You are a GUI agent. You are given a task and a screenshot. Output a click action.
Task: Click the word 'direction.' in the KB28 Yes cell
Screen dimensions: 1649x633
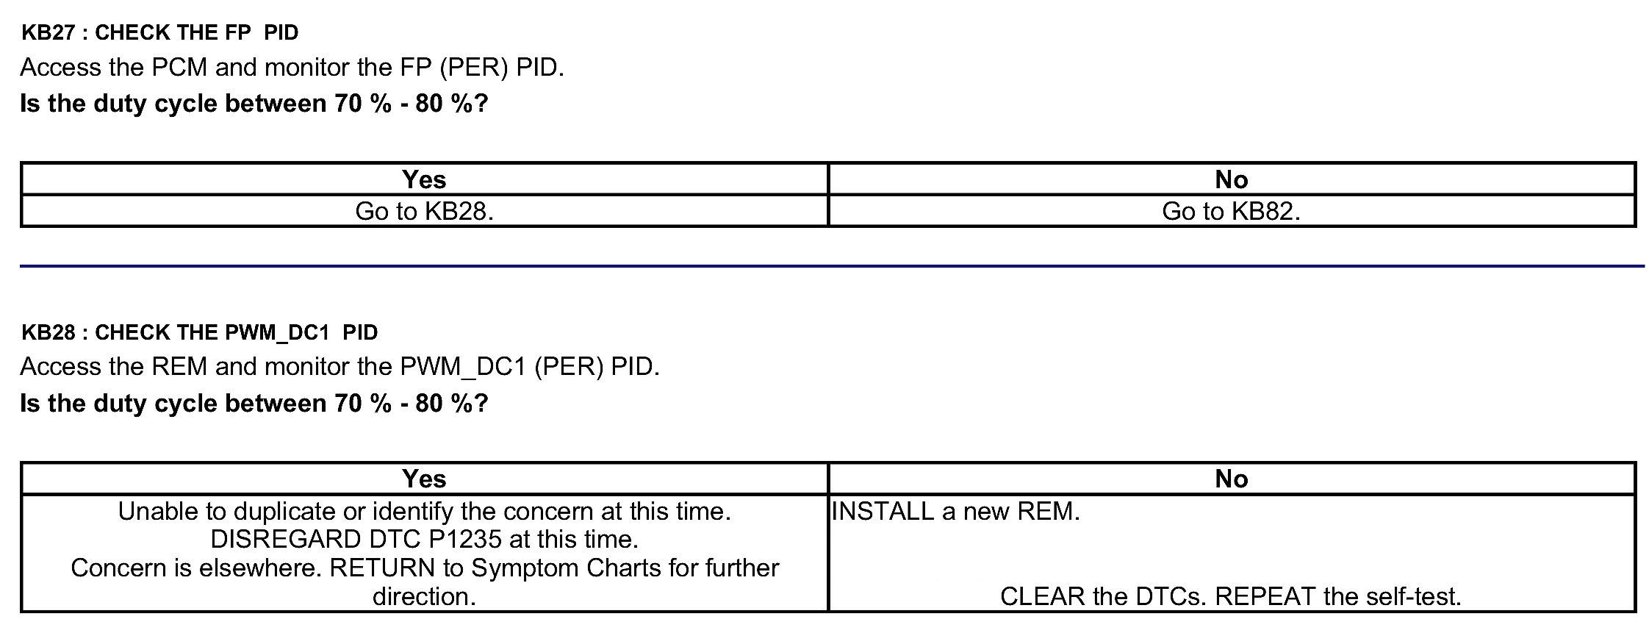pos(424,596)
